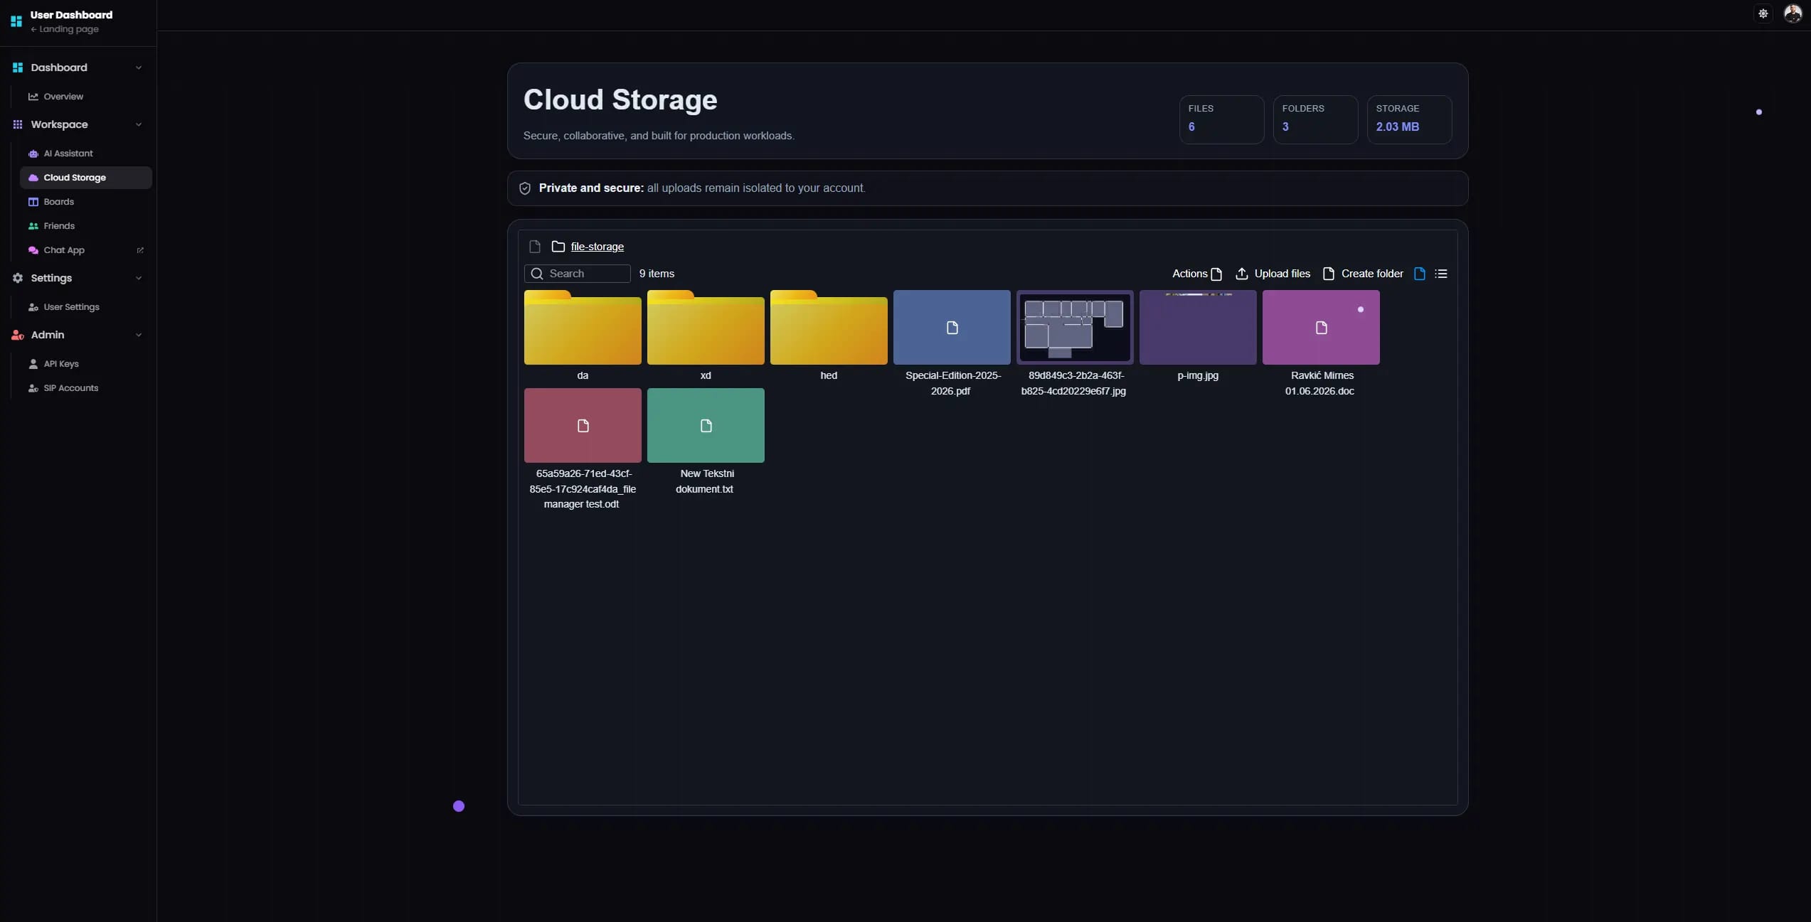
Task: Click the Cloud Storage cloud icon
Action: click(x=33, y=178)
